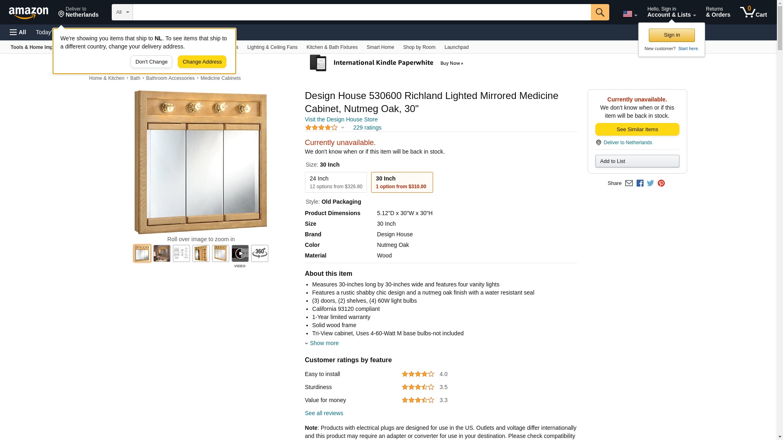Open the language flag dropdown

[630, 14]
